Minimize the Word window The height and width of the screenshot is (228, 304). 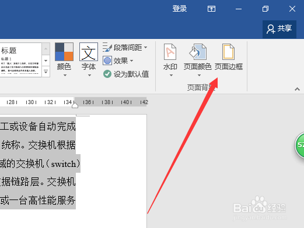tap(239, 9)
